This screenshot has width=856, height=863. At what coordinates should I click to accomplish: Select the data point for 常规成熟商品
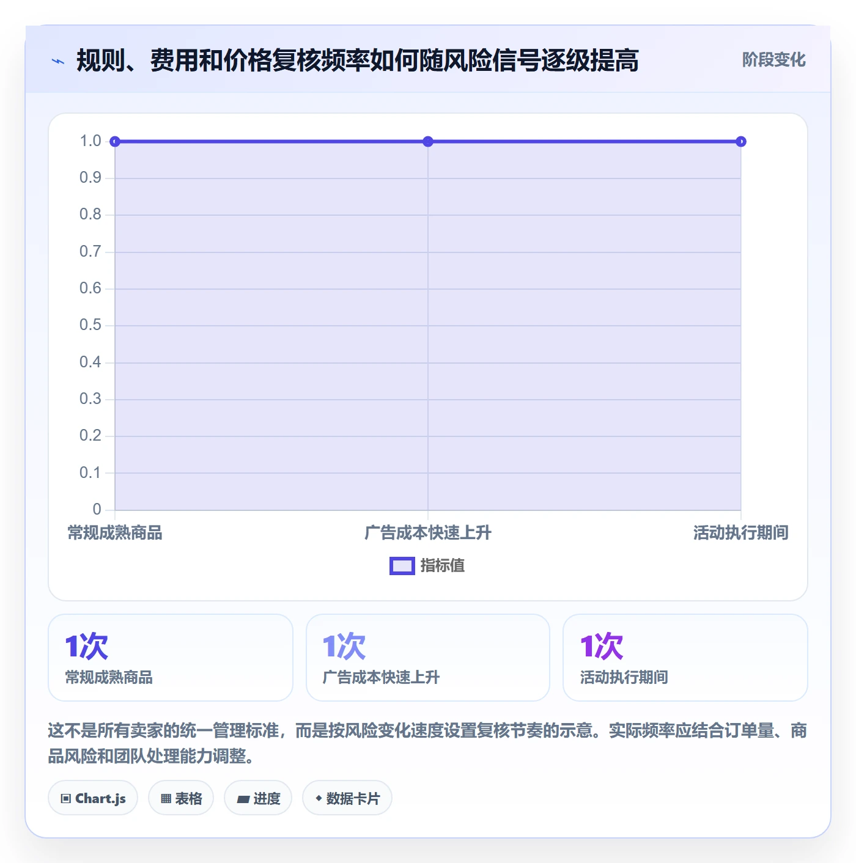(x=115, y=142)
